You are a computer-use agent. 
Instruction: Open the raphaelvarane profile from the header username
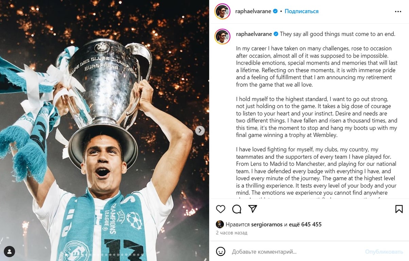point(253,11)
